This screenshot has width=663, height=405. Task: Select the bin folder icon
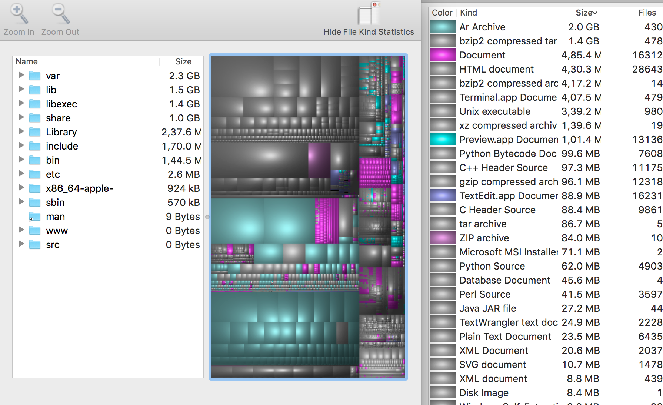[35, 160]
